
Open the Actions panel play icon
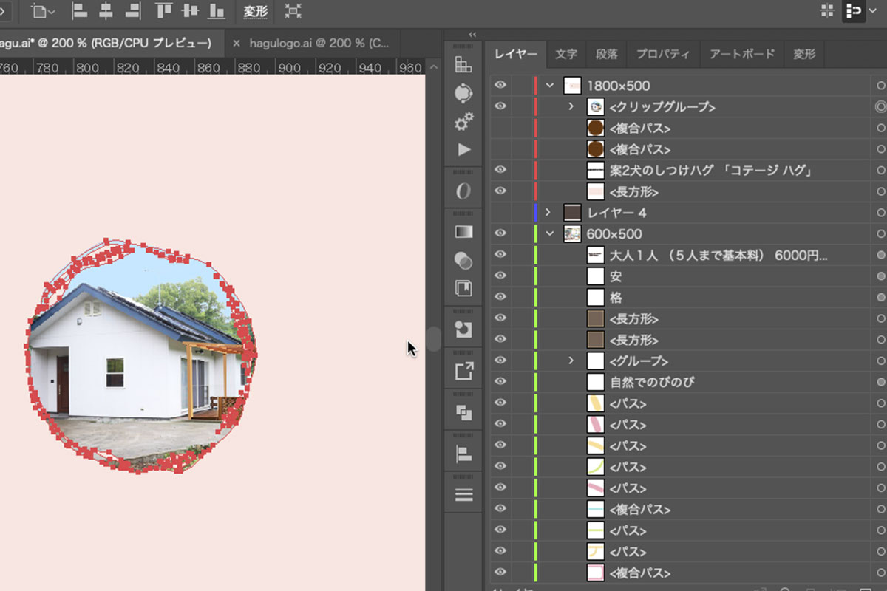click(463, 150)
